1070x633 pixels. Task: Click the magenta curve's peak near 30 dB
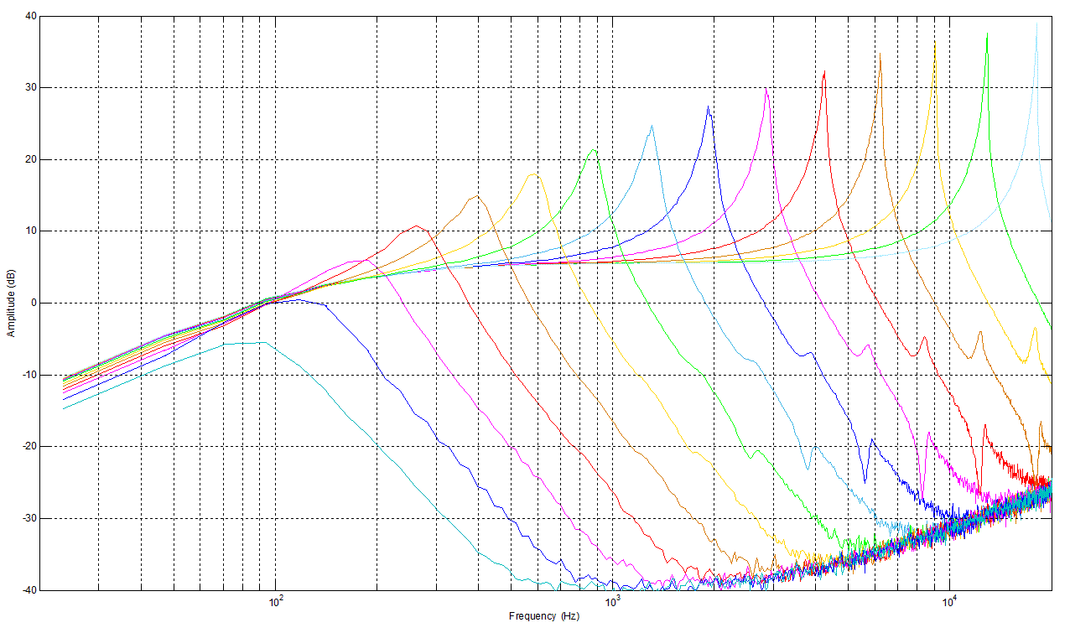pos(766,90)
